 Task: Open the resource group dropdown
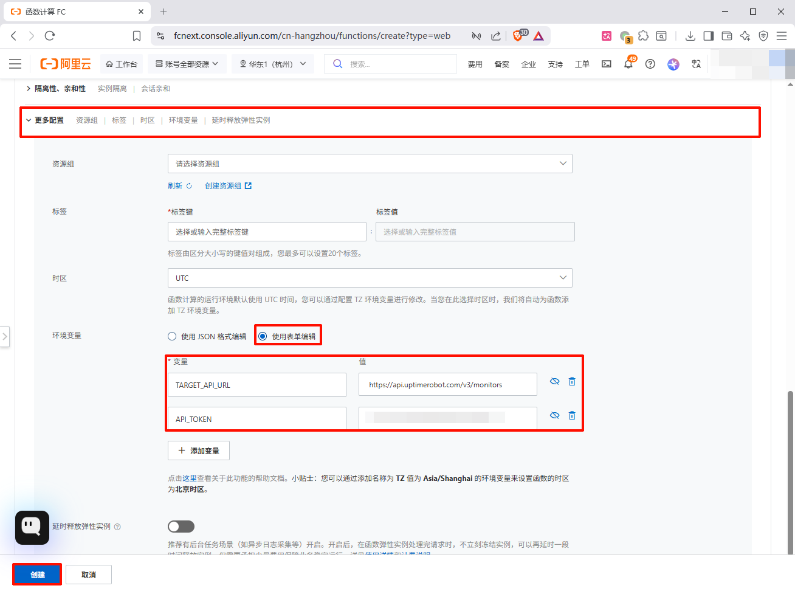(370, 164)
